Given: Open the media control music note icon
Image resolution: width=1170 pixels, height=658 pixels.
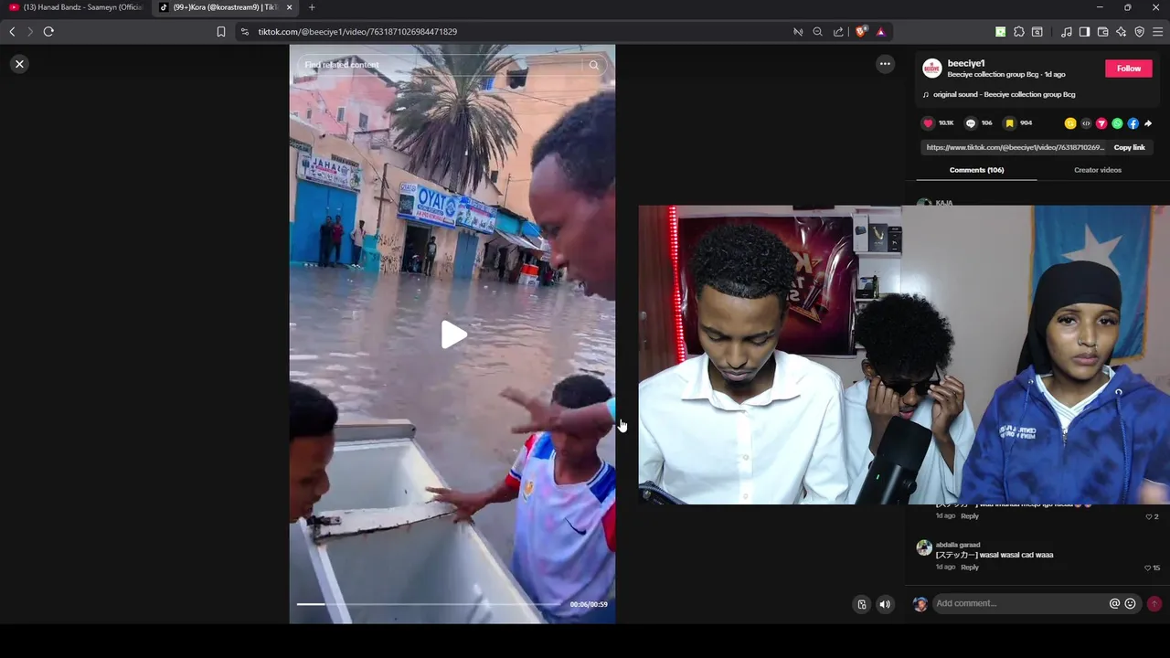Looking at the screenshot, I should pyautogui.click(x=1067, y=32).
